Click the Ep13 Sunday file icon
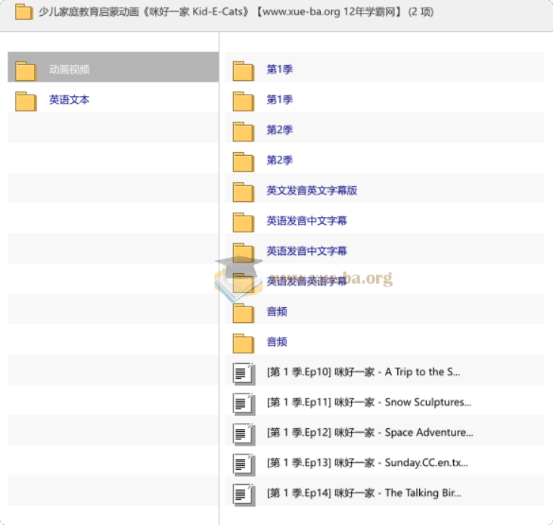 click(243, 464)
